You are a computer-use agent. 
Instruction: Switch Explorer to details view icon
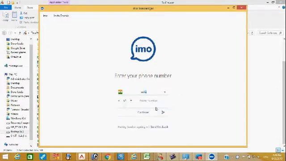tap(278, 150)
